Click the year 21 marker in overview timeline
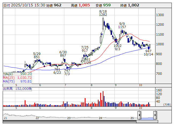 pos(5,118)
